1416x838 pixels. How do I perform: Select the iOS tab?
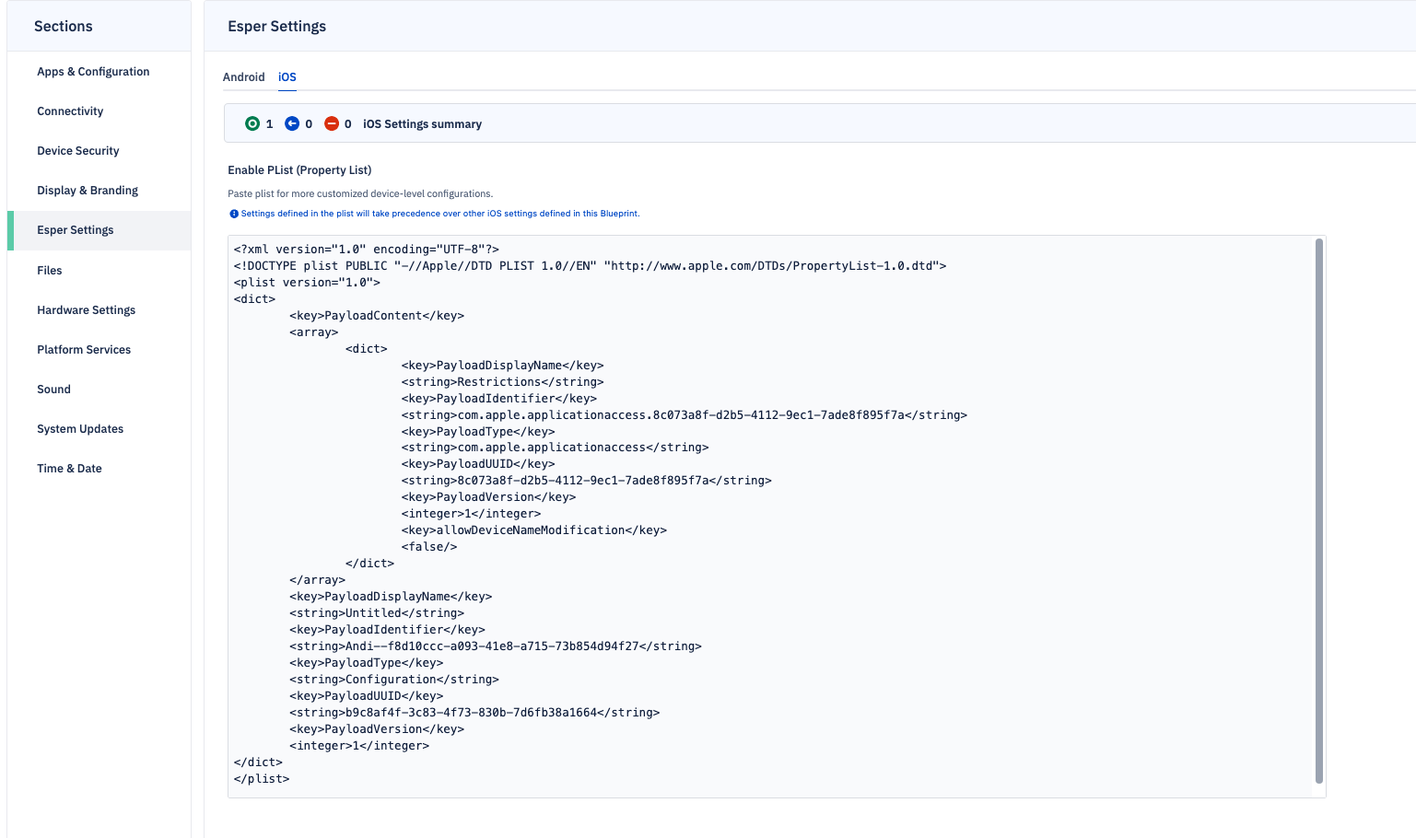pos(287,77)
